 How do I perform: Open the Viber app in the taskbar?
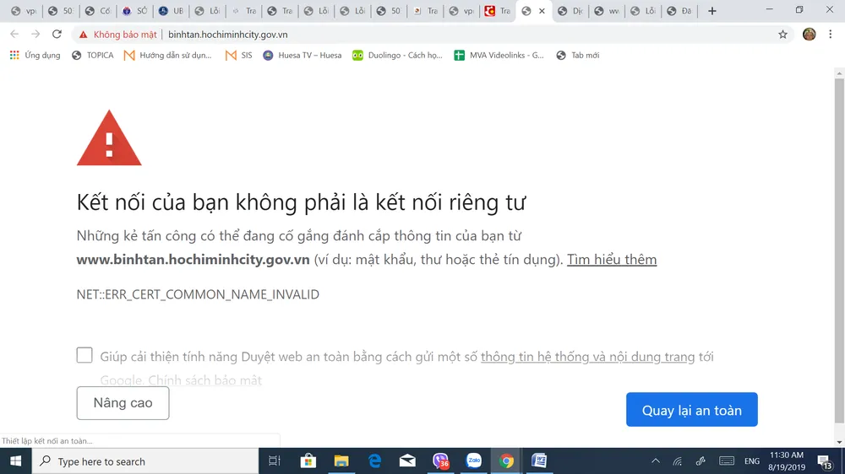pos(440,461)
